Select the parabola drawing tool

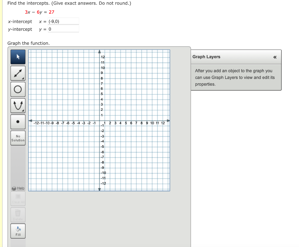pos(18,106)
